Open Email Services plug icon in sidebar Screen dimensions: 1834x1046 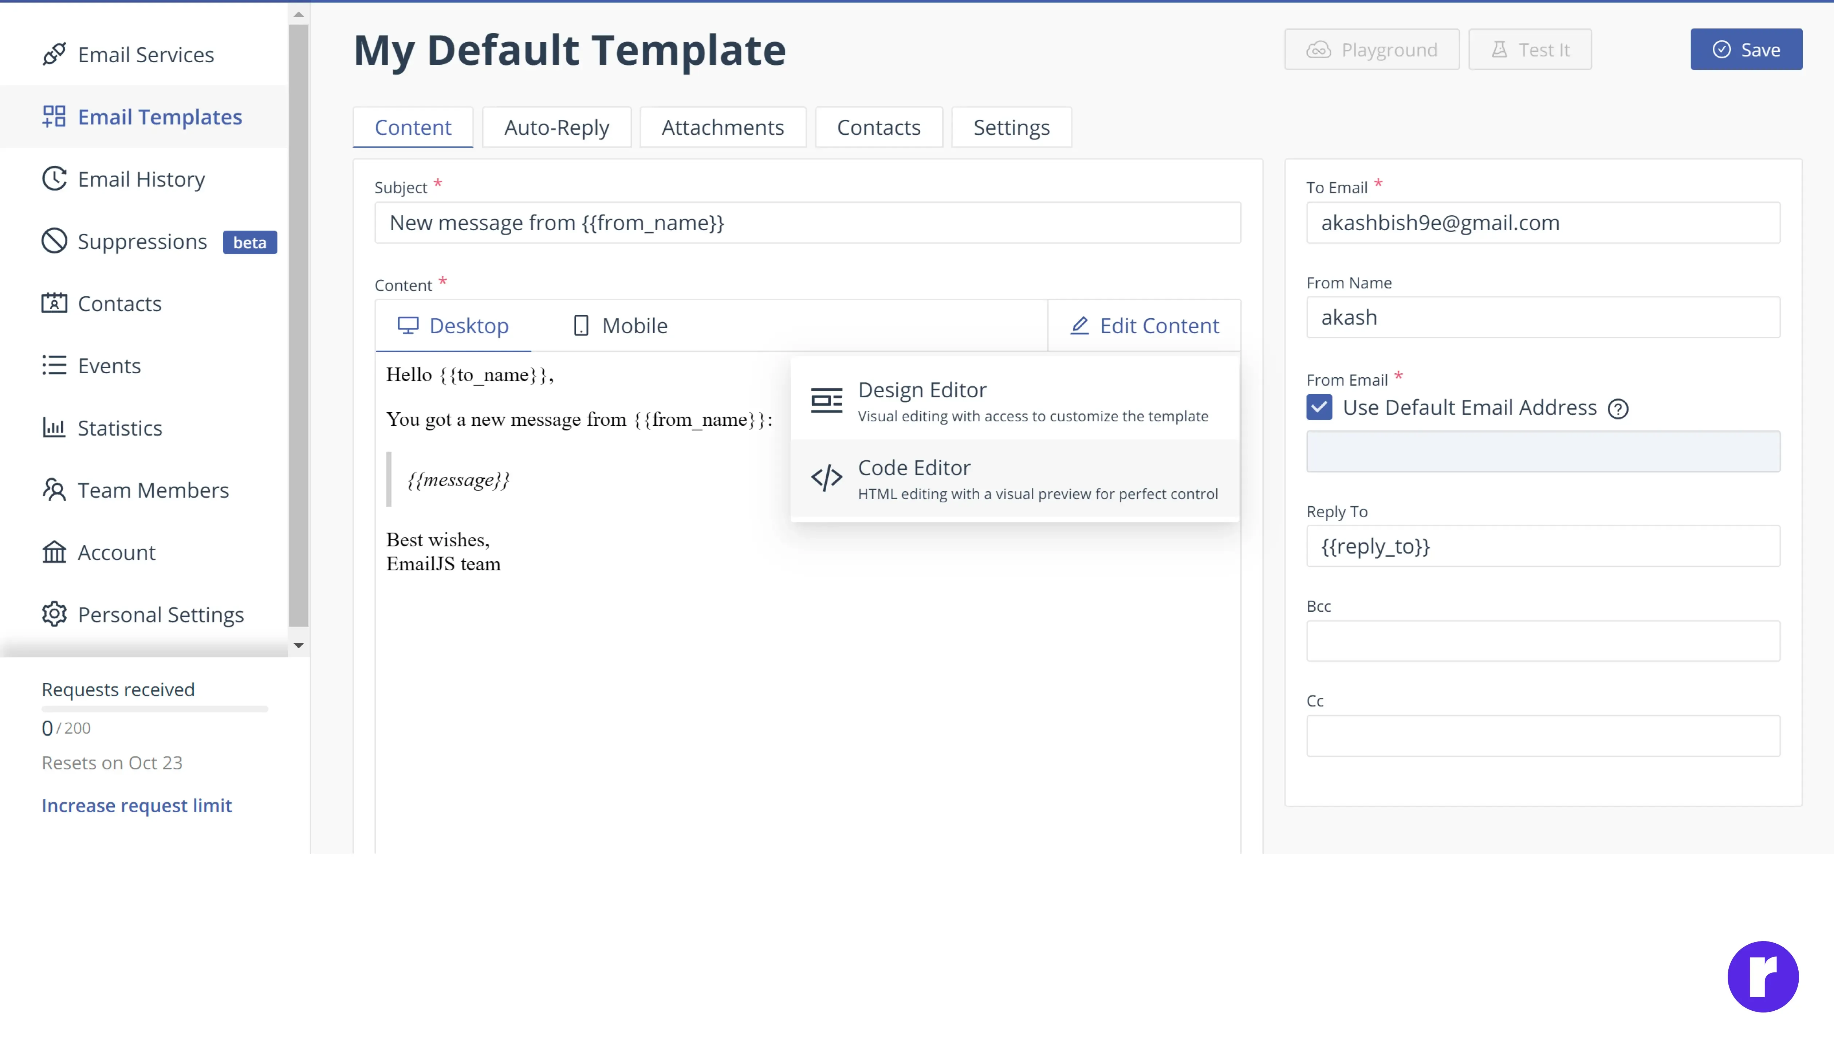[x=54, y=55]
